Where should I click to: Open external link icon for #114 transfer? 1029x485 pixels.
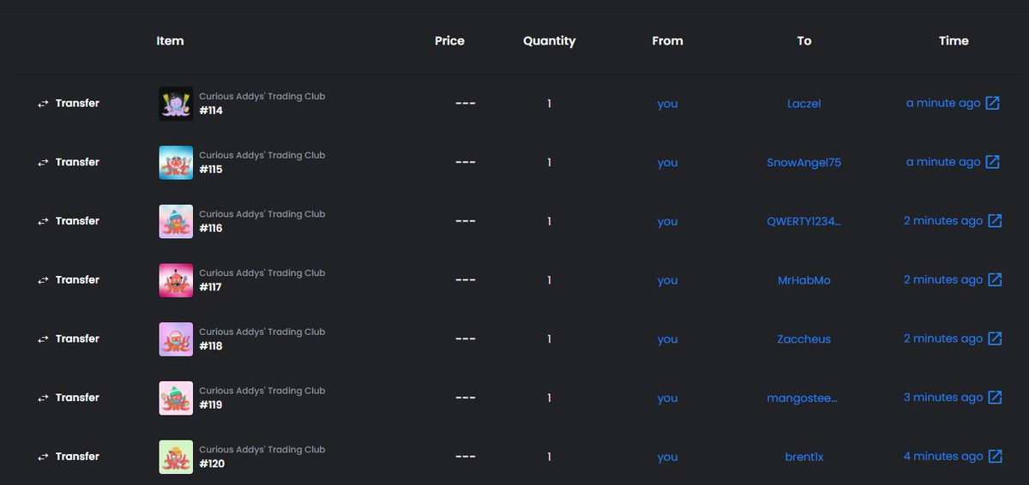pos(992,103)
